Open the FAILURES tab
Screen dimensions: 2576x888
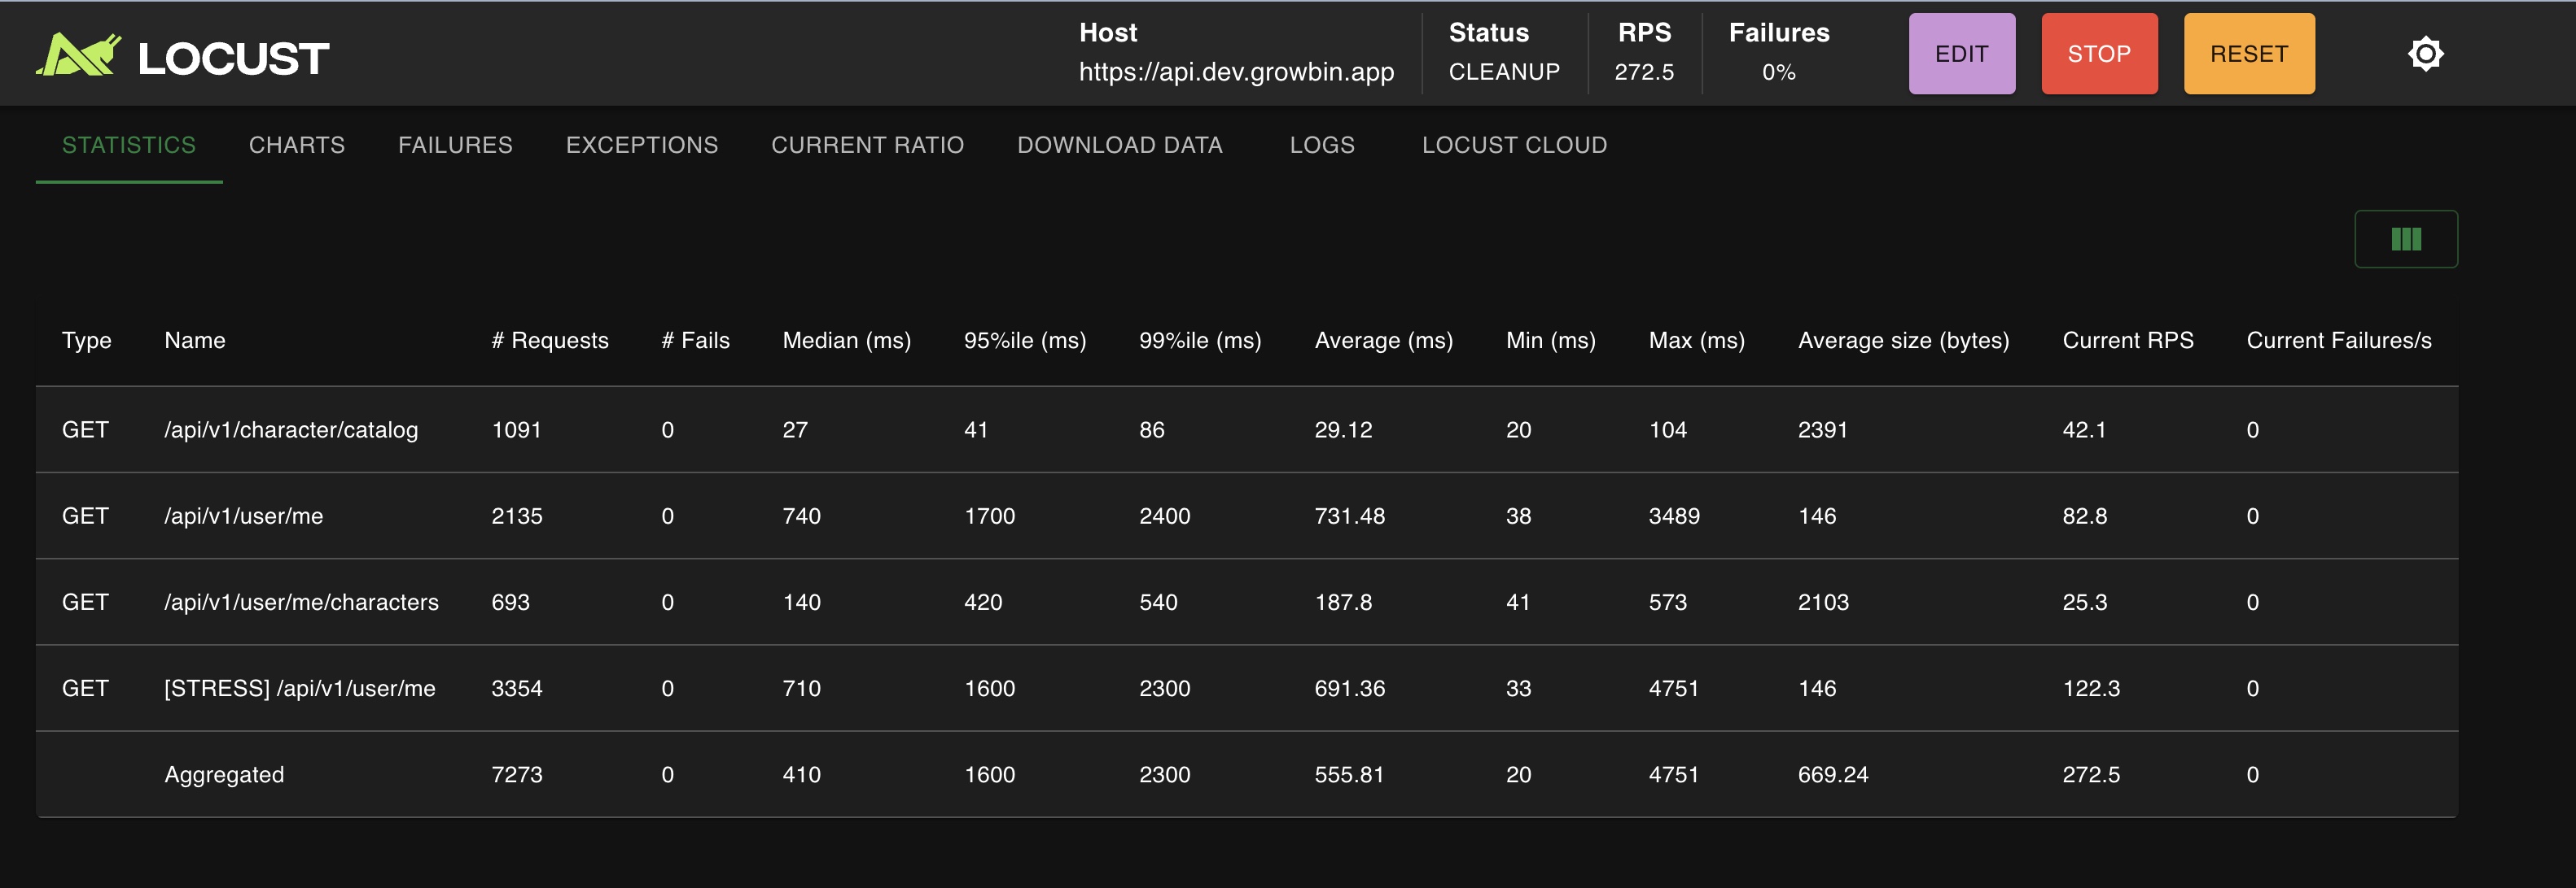click(455, 145)
